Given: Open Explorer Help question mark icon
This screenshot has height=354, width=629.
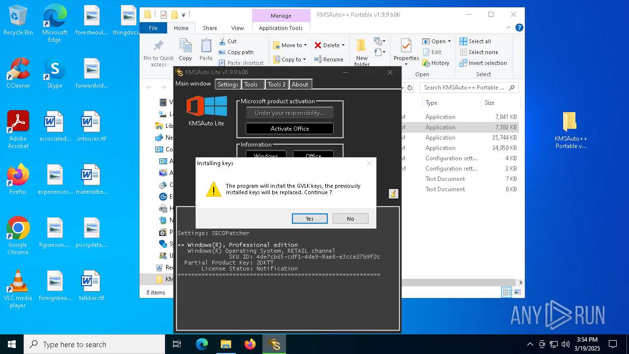Looking at the screenshot, I should pos(519,28).
